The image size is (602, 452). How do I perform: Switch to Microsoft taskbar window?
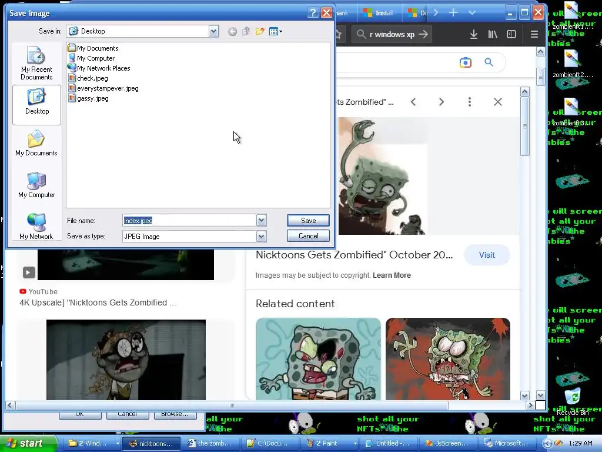coord(507,443)
